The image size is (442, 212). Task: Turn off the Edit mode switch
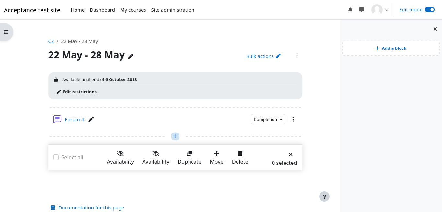coord(429,10)
